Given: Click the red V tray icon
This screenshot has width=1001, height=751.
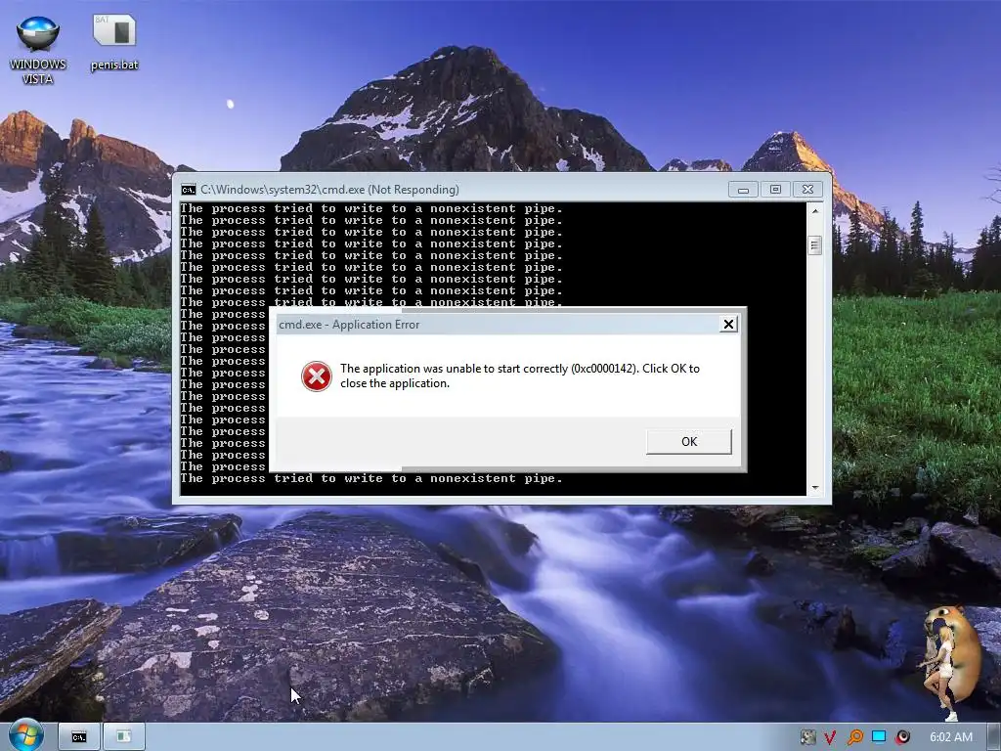Looking at the screenshot, I should 830,737.
